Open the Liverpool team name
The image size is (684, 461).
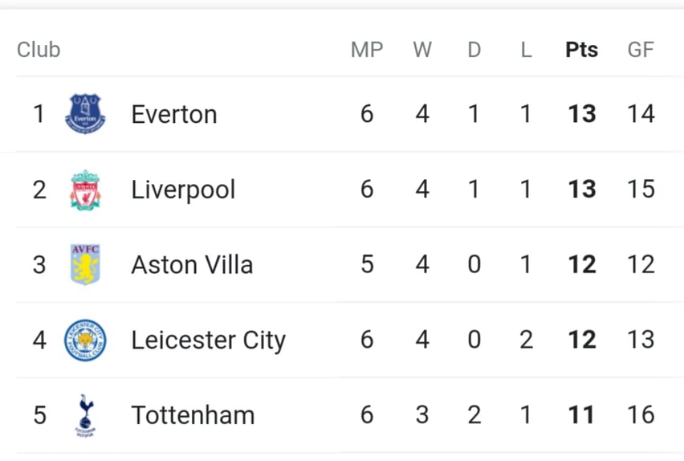183,190
